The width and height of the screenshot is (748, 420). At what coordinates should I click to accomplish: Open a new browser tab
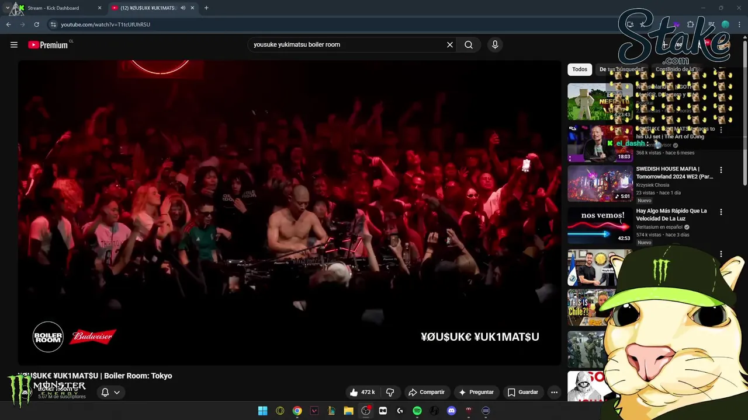click(206, 8)
